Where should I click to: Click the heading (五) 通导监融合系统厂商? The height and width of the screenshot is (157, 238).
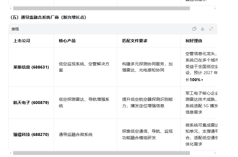(48, 17)
